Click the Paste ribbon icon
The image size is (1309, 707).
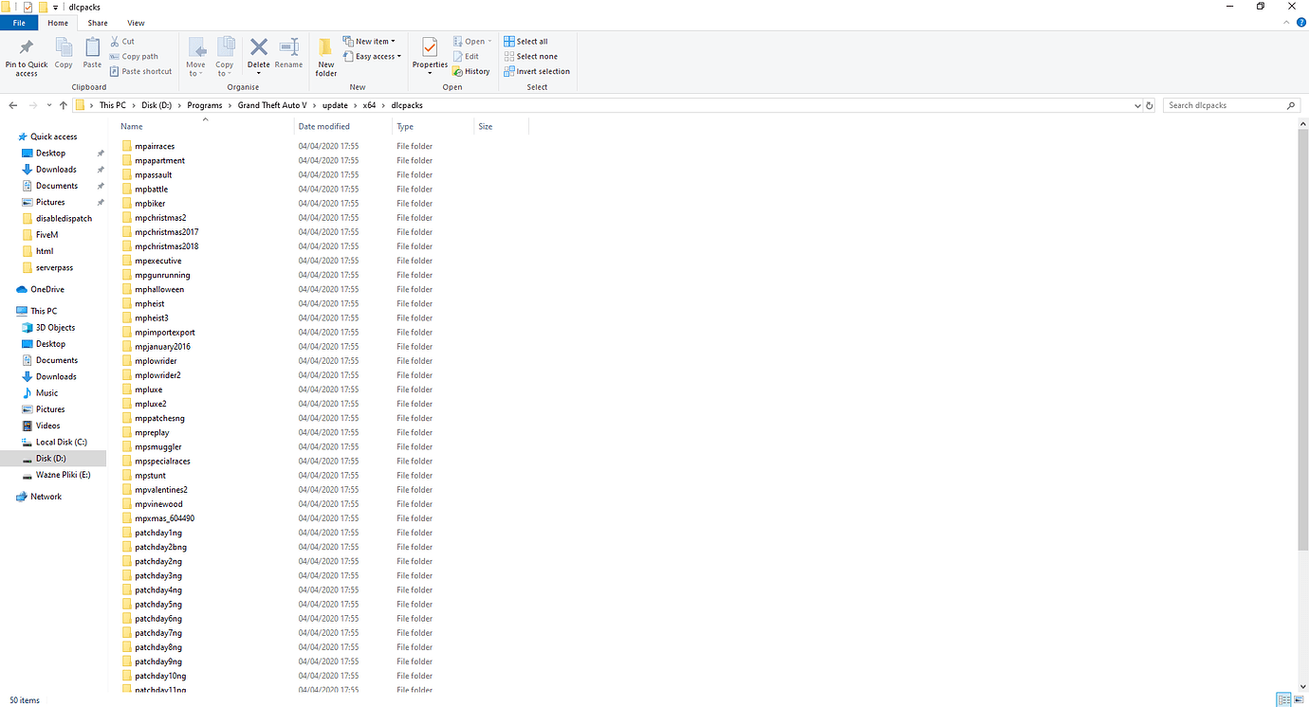point(92,47)
